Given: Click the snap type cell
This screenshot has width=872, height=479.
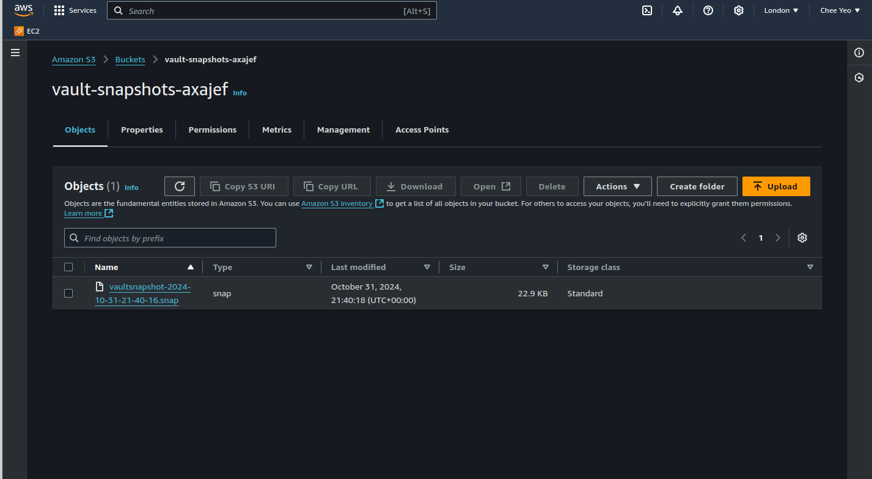Looking at the screenshot, I should (x=222, y=293).
